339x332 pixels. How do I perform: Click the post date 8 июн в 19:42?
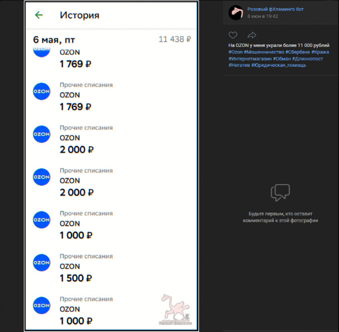pos(263,16)
